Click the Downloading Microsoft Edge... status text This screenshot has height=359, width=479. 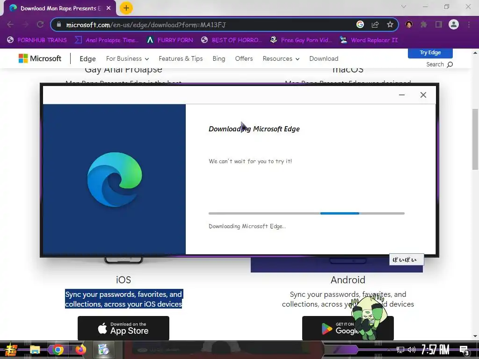click(x=247, y=226)
